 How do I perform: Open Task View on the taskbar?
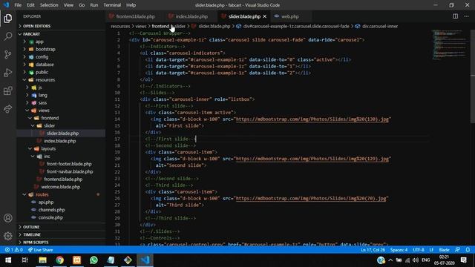(x=25, y=260)
